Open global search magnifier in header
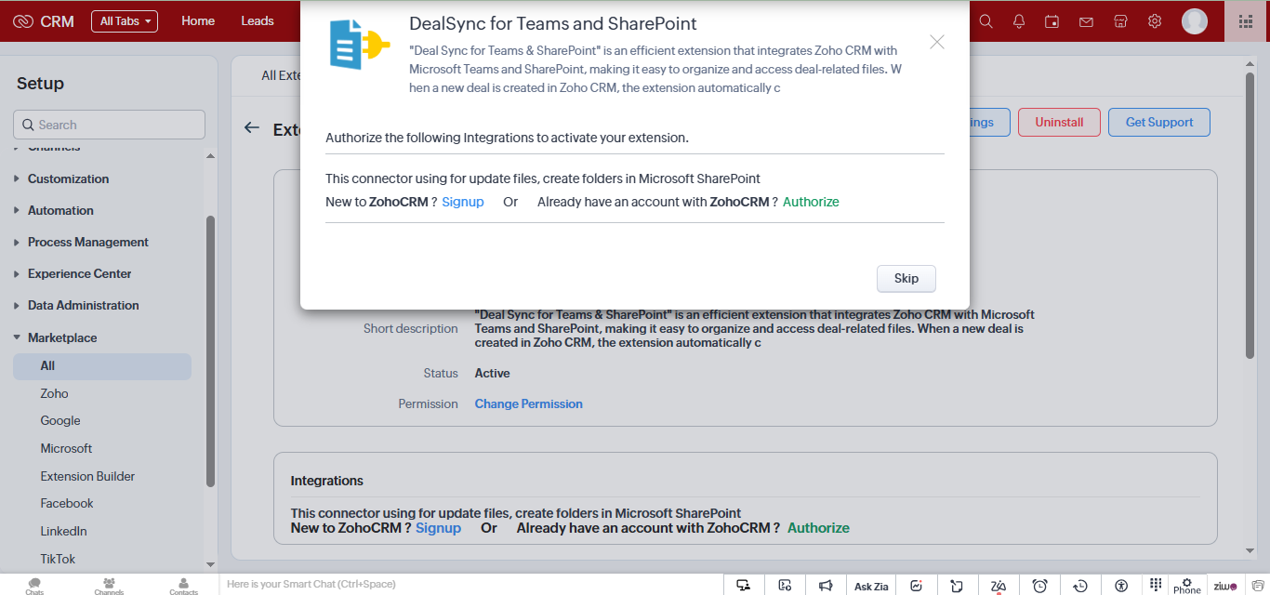The image size is (1270, 595). point(986,21)
